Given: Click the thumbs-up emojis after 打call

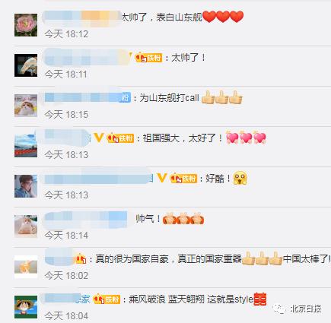Looking at the screenshot, I should coord(222,97).
